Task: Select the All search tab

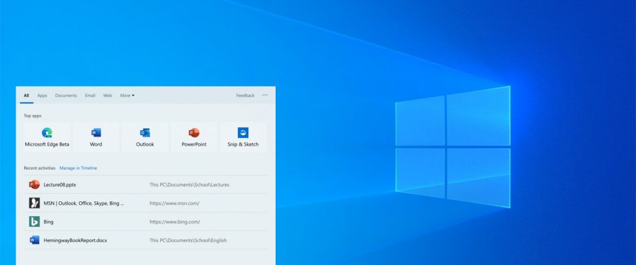Action: (x=26, y=95)
